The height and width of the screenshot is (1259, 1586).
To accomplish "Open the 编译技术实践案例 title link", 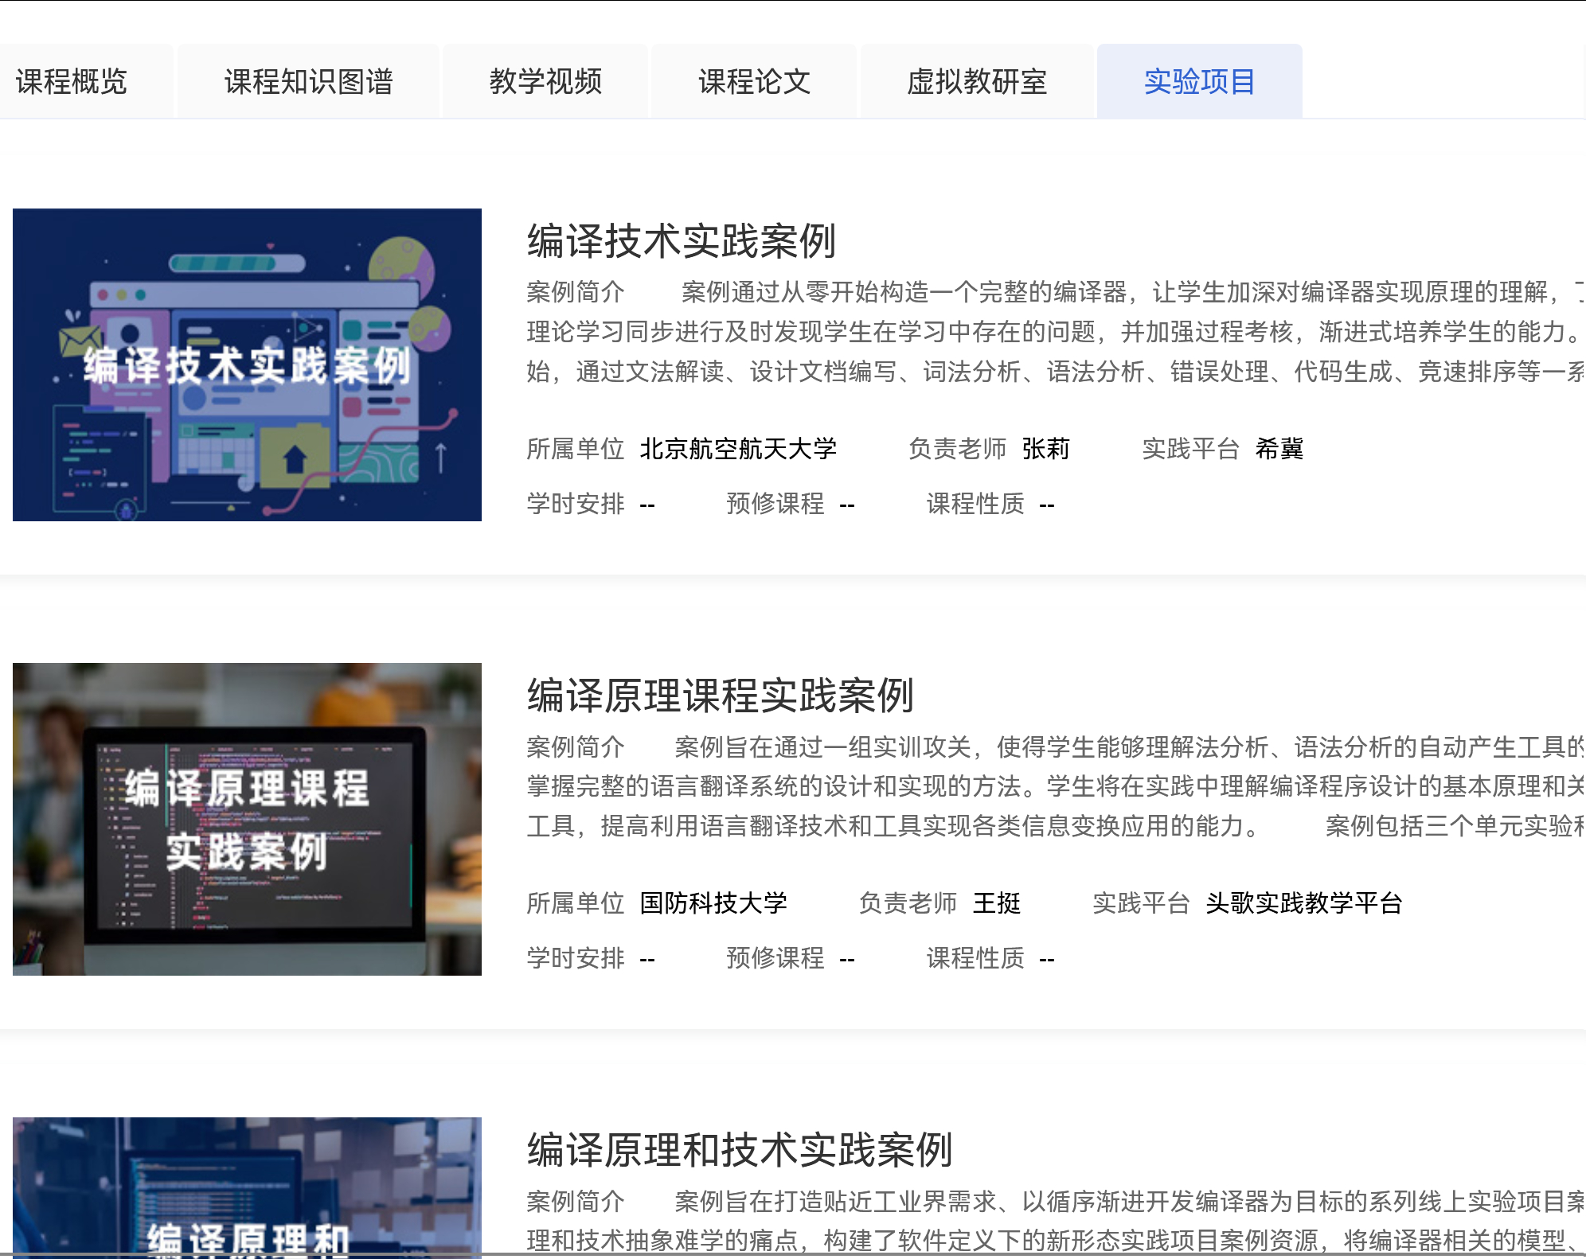I will click(x=682, y=241).
